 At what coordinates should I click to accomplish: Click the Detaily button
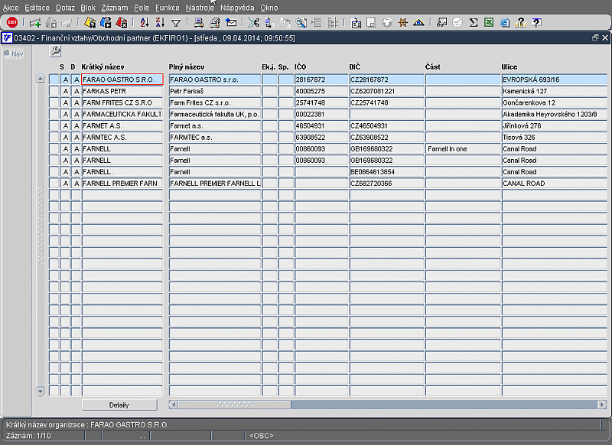click(119, 404)
